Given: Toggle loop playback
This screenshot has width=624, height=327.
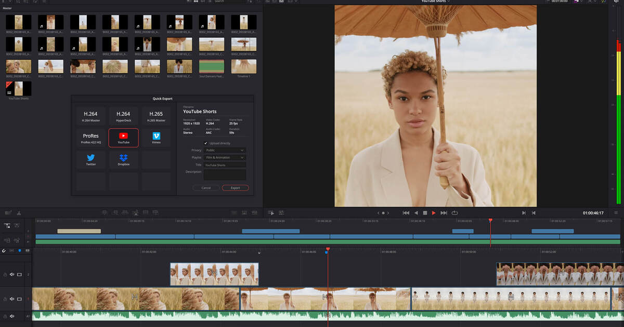Looking at the screenshot, I should click(454, 213).
